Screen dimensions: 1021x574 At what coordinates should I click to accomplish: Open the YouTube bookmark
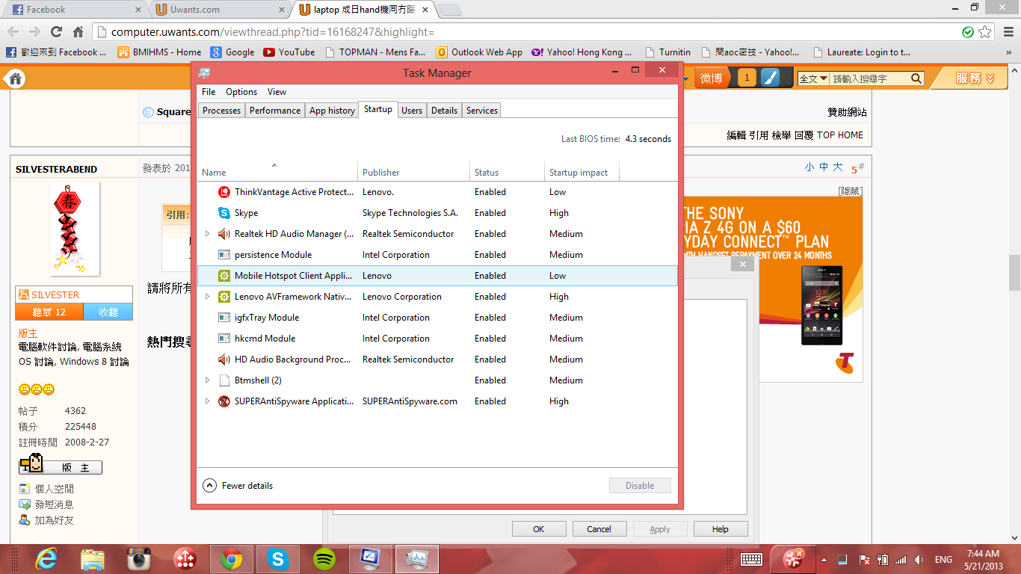click(289, 52)
